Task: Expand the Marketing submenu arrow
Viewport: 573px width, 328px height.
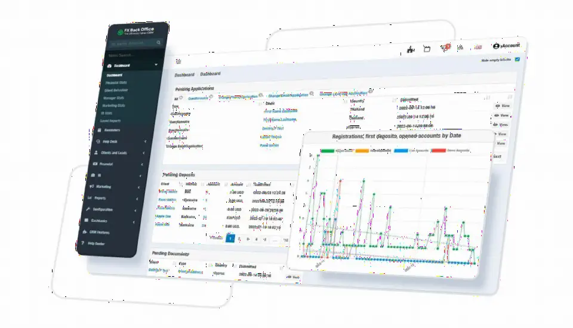Action: coord(138,187)
